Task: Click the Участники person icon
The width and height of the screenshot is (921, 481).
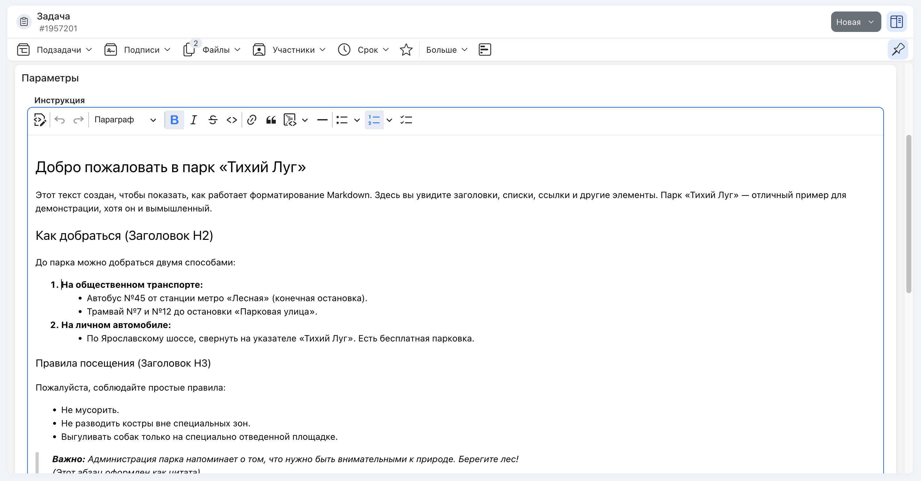Action: [x=259, y=50]
